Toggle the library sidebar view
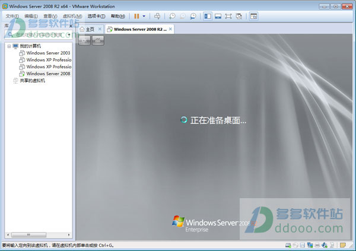 point(208,16)
